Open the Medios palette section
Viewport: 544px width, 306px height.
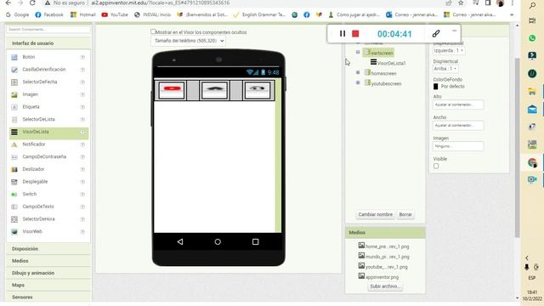pyautogui.click(x=48, y=261)
